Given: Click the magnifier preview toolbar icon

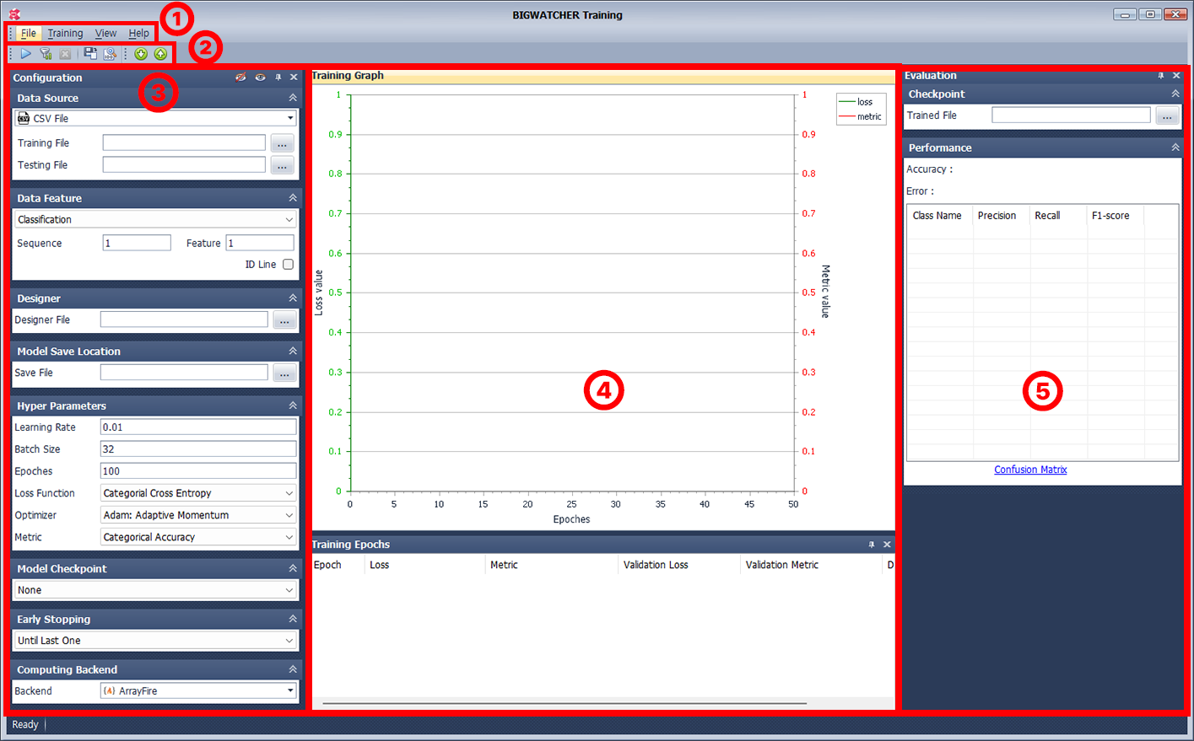Looking at the screenshot, I should (110, 54).
